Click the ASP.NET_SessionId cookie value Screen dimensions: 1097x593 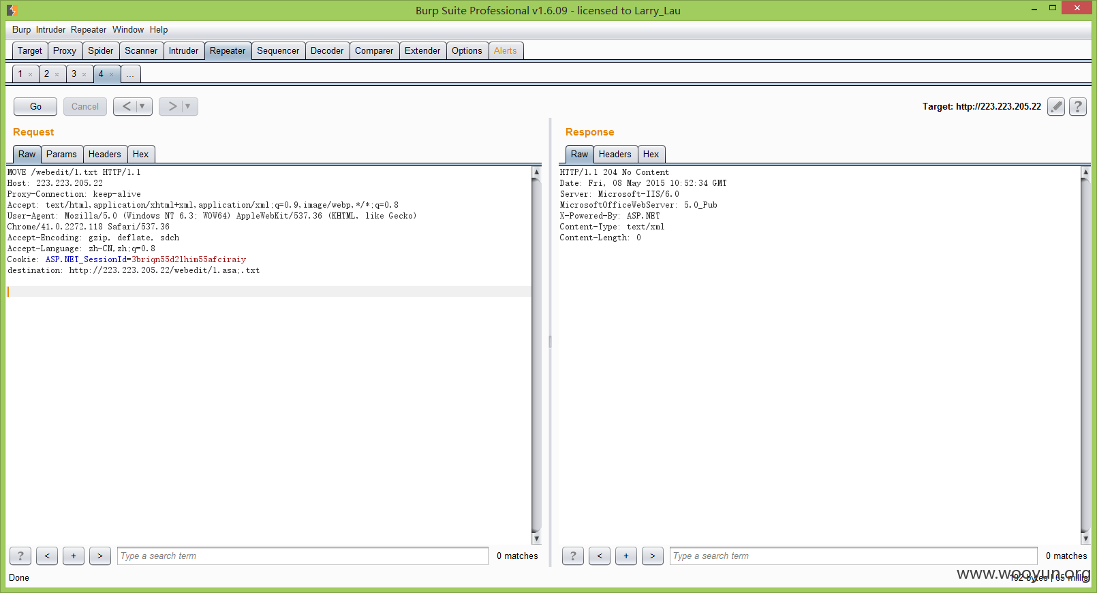[x=189, y=259]
